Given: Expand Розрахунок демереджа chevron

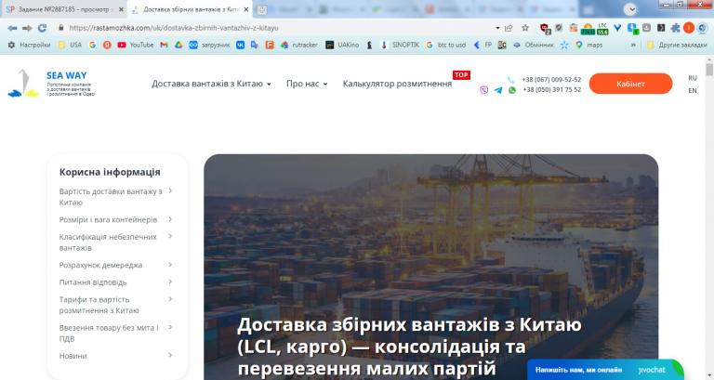Looking at the screenshot, I should [170, 265].
